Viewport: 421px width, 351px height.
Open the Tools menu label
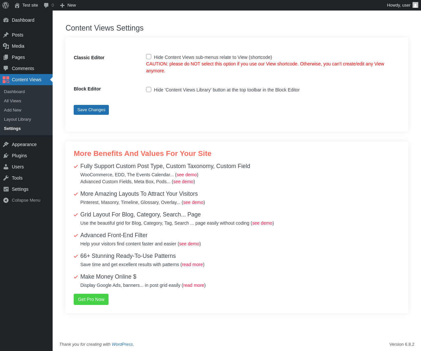[x=17, y=178]
